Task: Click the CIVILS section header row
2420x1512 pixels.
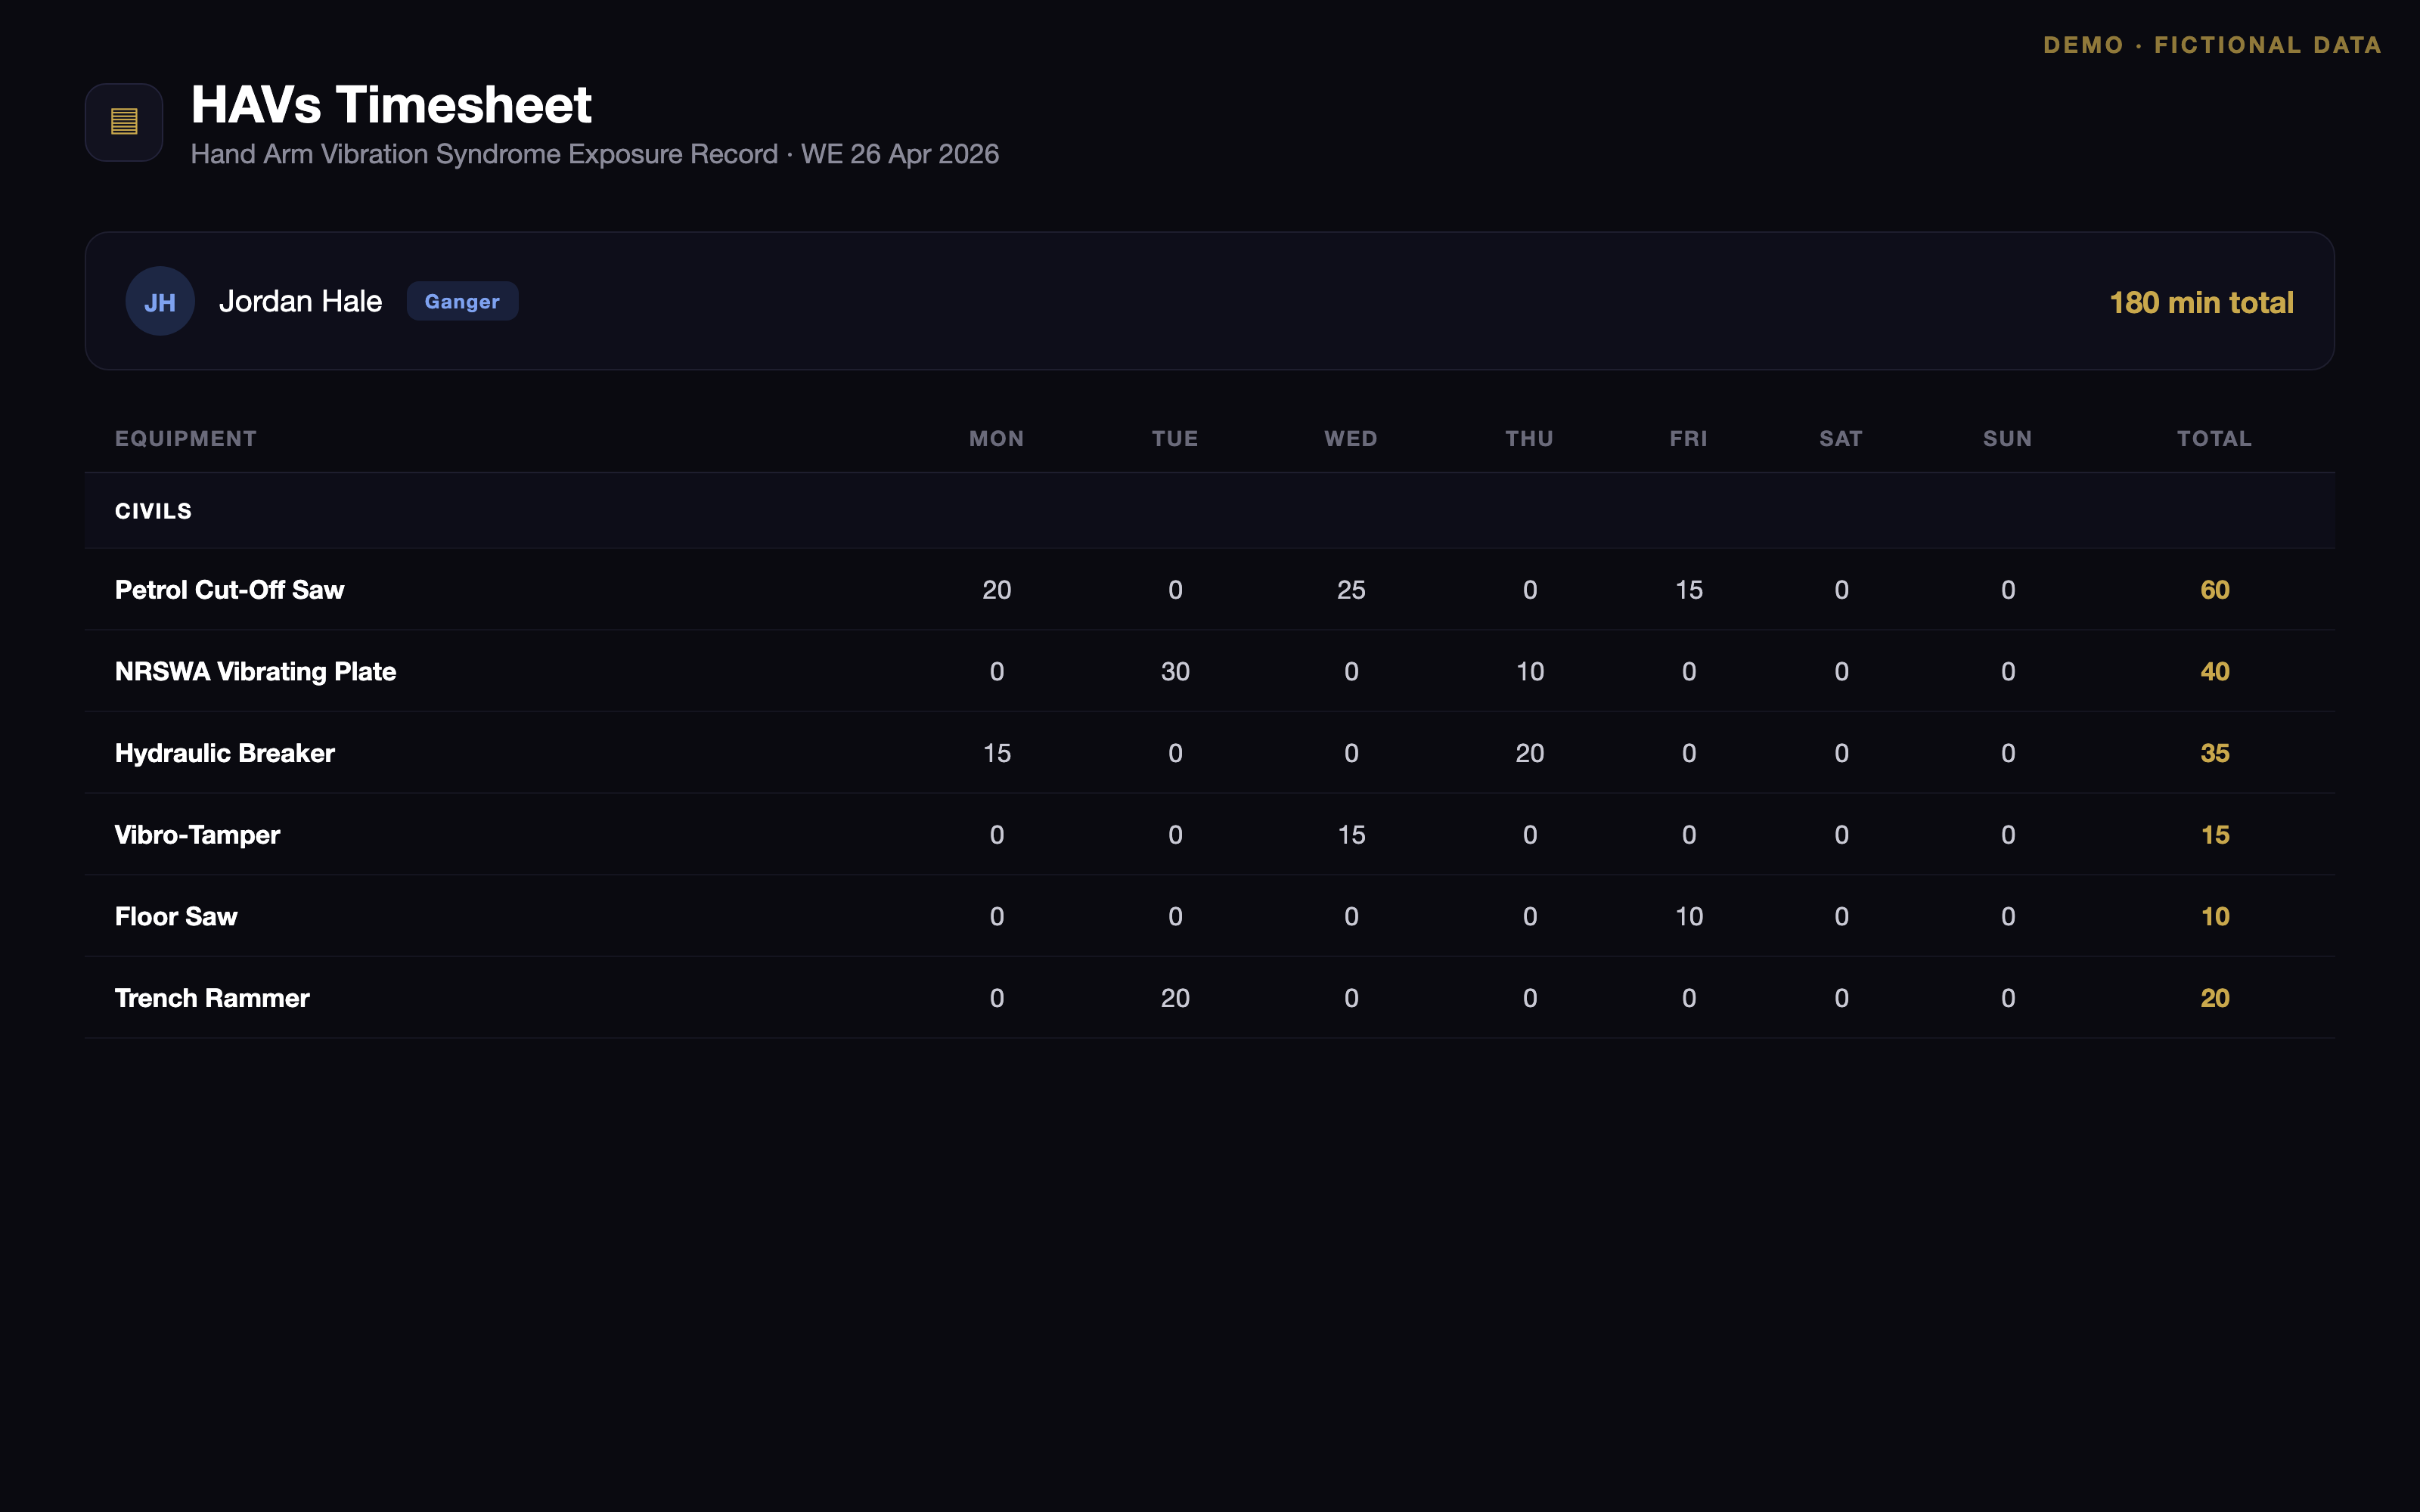Action: pos(1210,511)
